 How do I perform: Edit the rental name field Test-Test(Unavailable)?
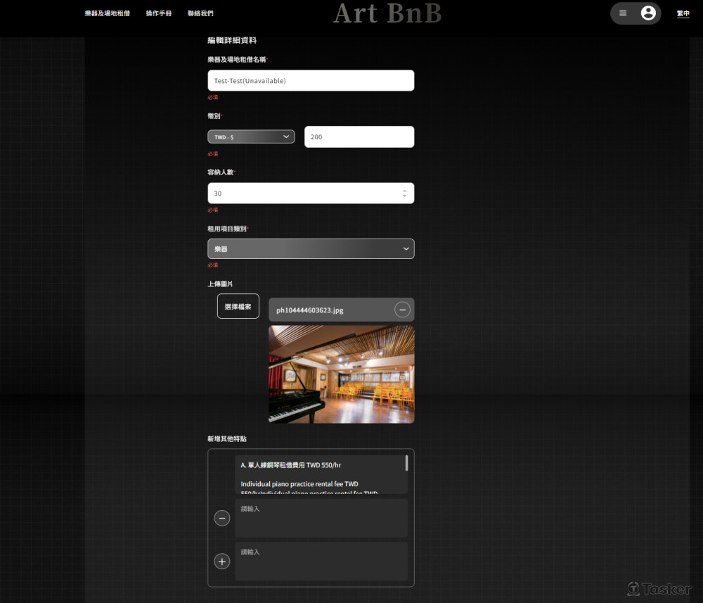coord(311,81)
